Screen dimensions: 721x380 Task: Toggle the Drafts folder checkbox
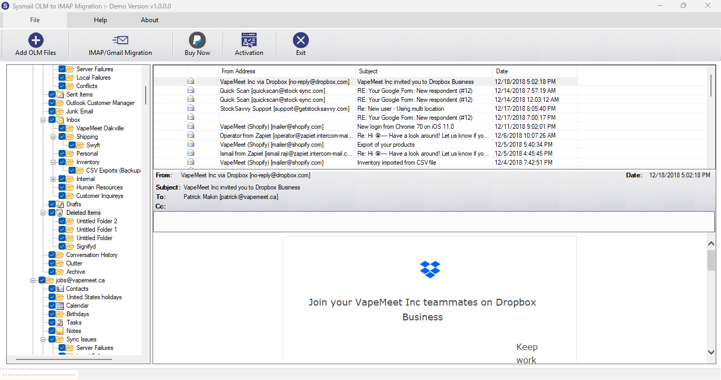pyautogui.click(x=52, y=204)
